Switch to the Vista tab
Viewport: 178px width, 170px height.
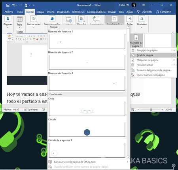121,12
